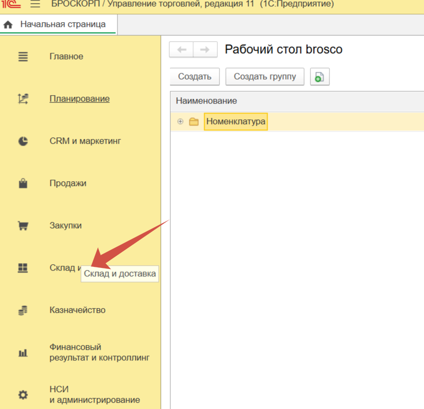Click the Создать группу button
The image size is (424, 409).
click(x=265, y=77)
